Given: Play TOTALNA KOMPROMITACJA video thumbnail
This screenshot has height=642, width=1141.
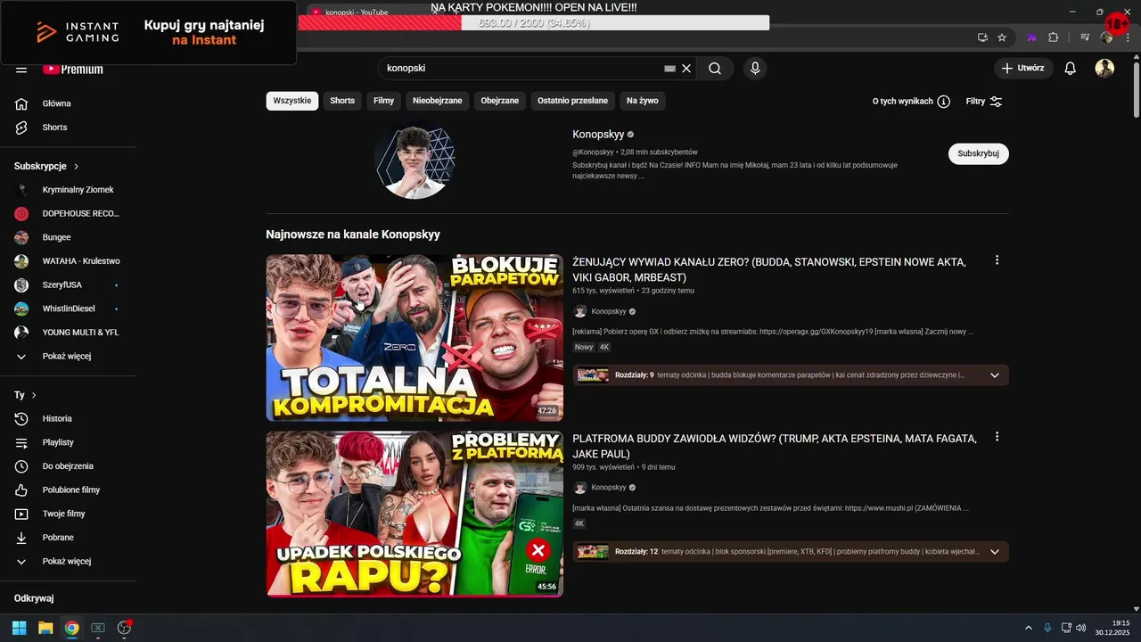Looking at the screenshot, I should point(415,338).
